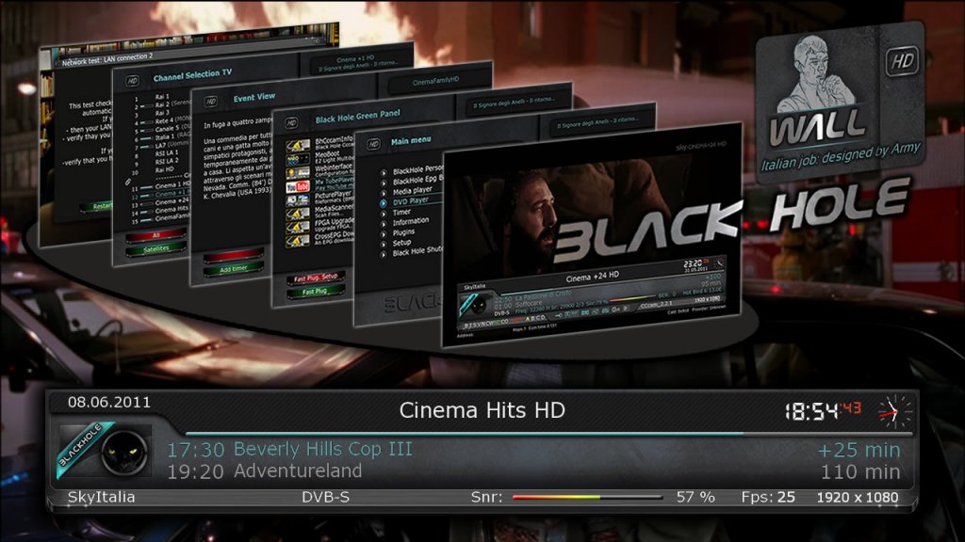Click the MeoBoot plugin icon

(297, 159)
